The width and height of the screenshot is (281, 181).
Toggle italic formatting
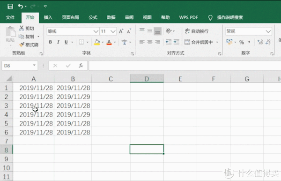[58, 42]
